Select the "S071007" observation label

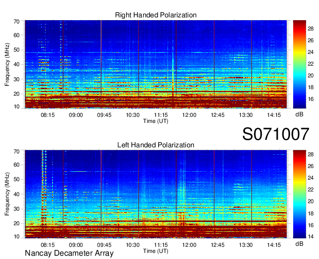[x=276, y=134]
